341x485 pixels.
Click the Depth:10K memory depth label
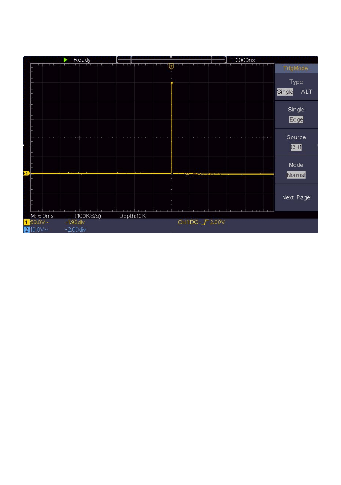point(132,216)
